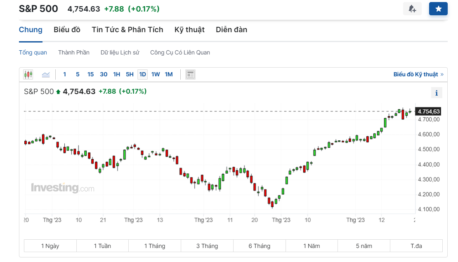Open the Biểu đồ tab

[67, 30]
